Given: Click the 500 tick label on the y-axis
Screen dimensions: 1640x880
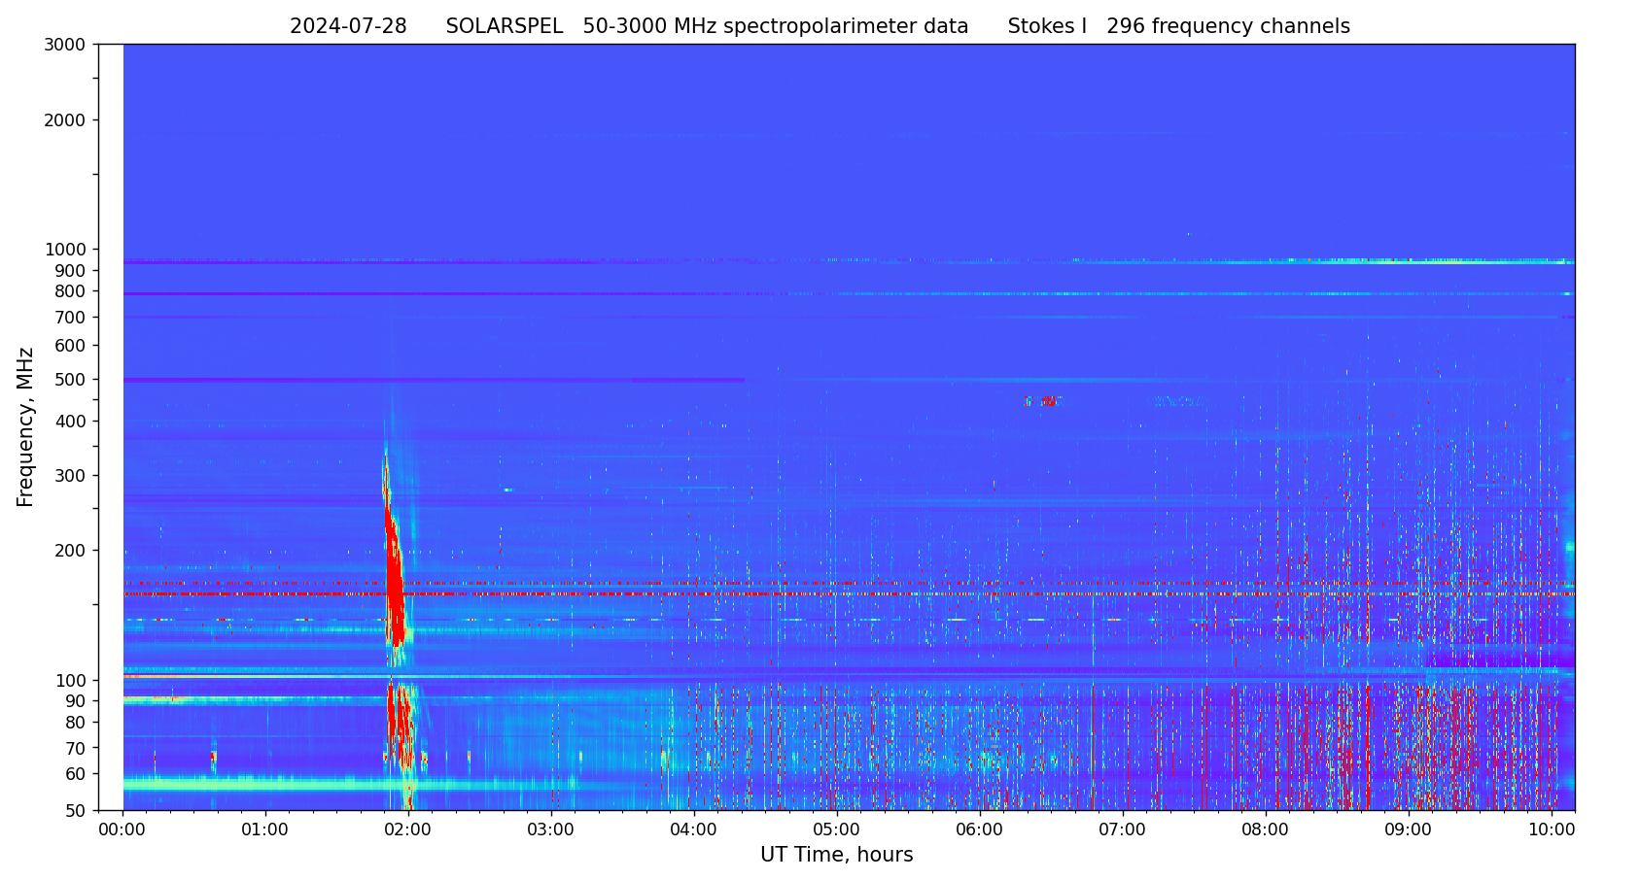Looking at the screenshot, I should pos(71,380).
